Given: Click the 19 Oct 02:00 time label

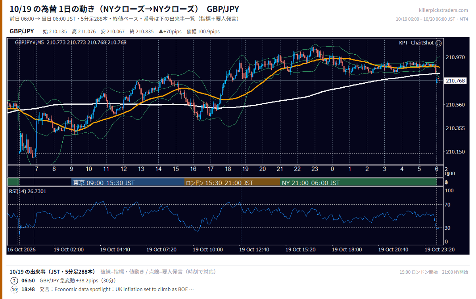Looking at the screenshot, I should click(x=69, y=250).
